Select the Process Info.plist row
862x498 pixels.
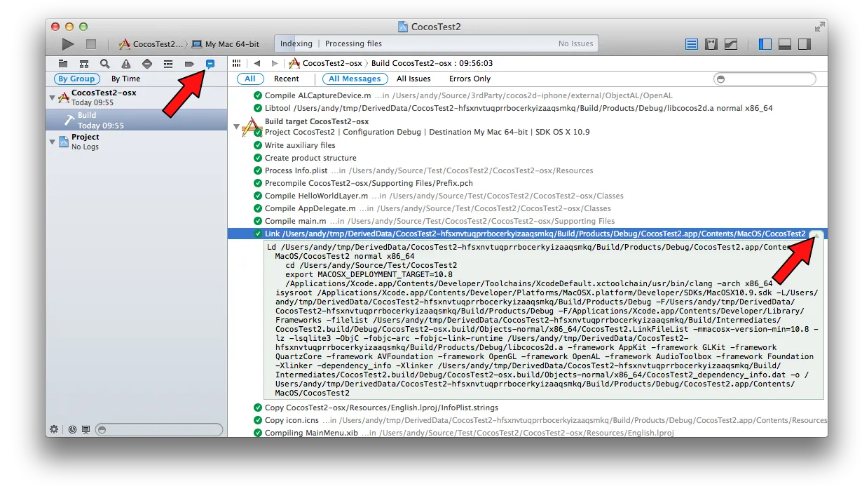[527, 170]
